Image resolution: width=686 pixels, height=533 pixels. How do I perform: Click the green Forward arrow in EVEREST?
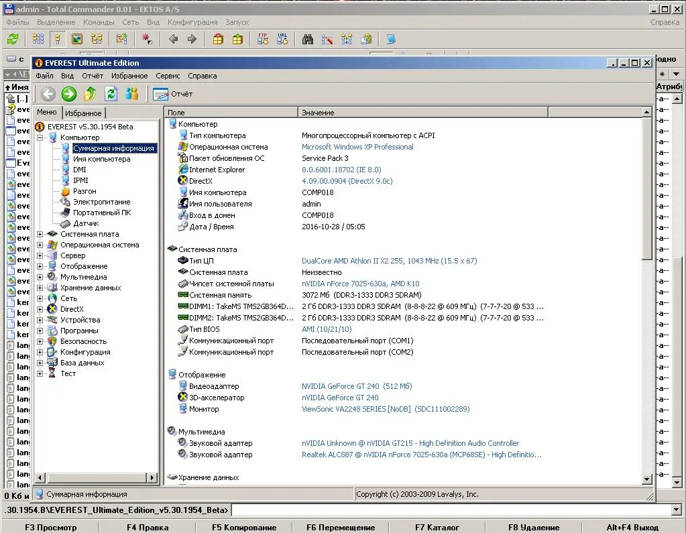click(68, 94)
